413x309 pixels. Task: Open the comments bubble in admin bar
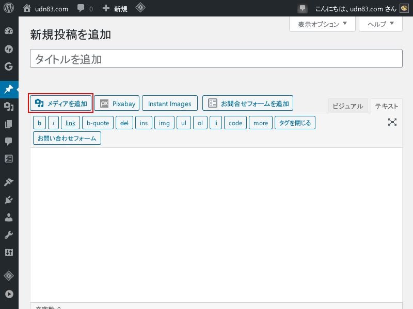pos(81,8)
